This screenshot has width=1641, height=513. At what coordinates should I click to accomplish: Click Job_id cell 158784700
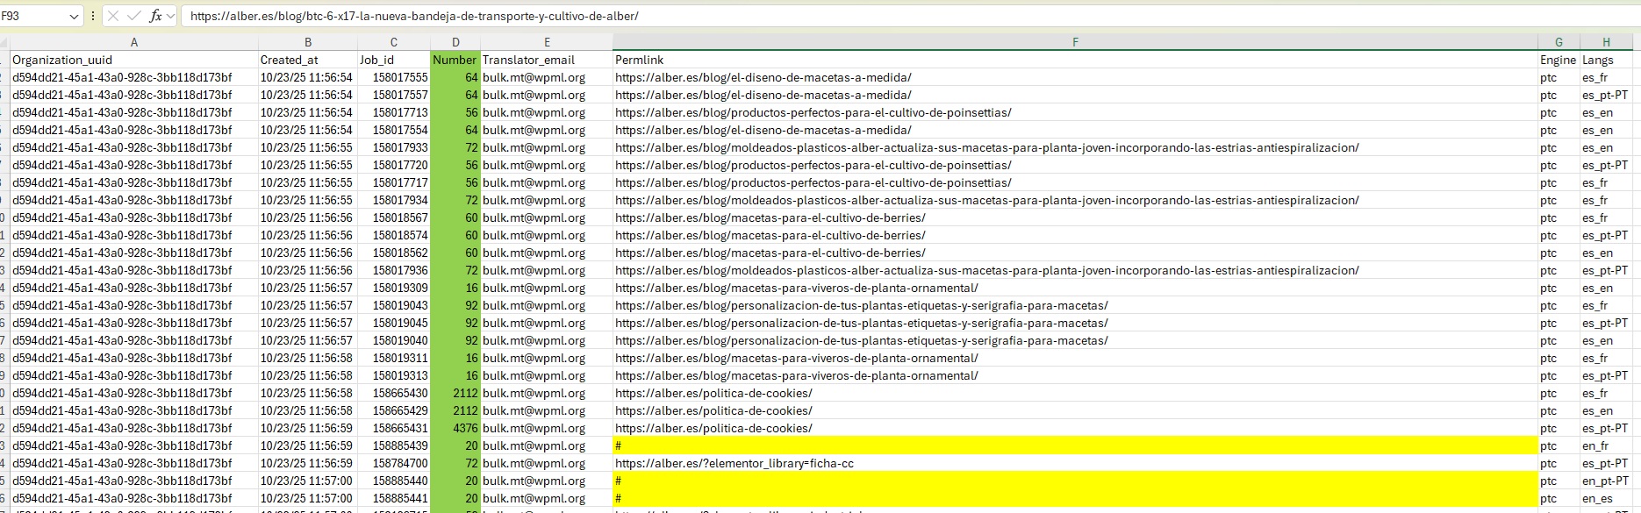[393, 463]
